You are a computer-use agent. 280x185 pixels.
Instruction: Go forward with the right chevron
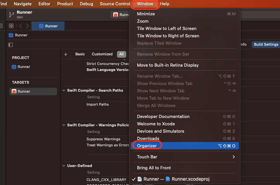pos(27,26)
